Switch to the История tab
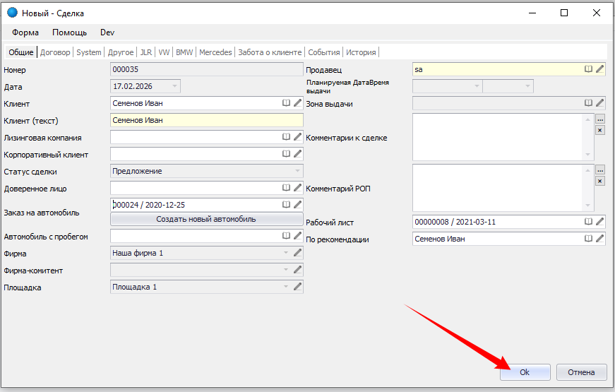615x392 pixels. pyautogui.click(x=361, y=52)
